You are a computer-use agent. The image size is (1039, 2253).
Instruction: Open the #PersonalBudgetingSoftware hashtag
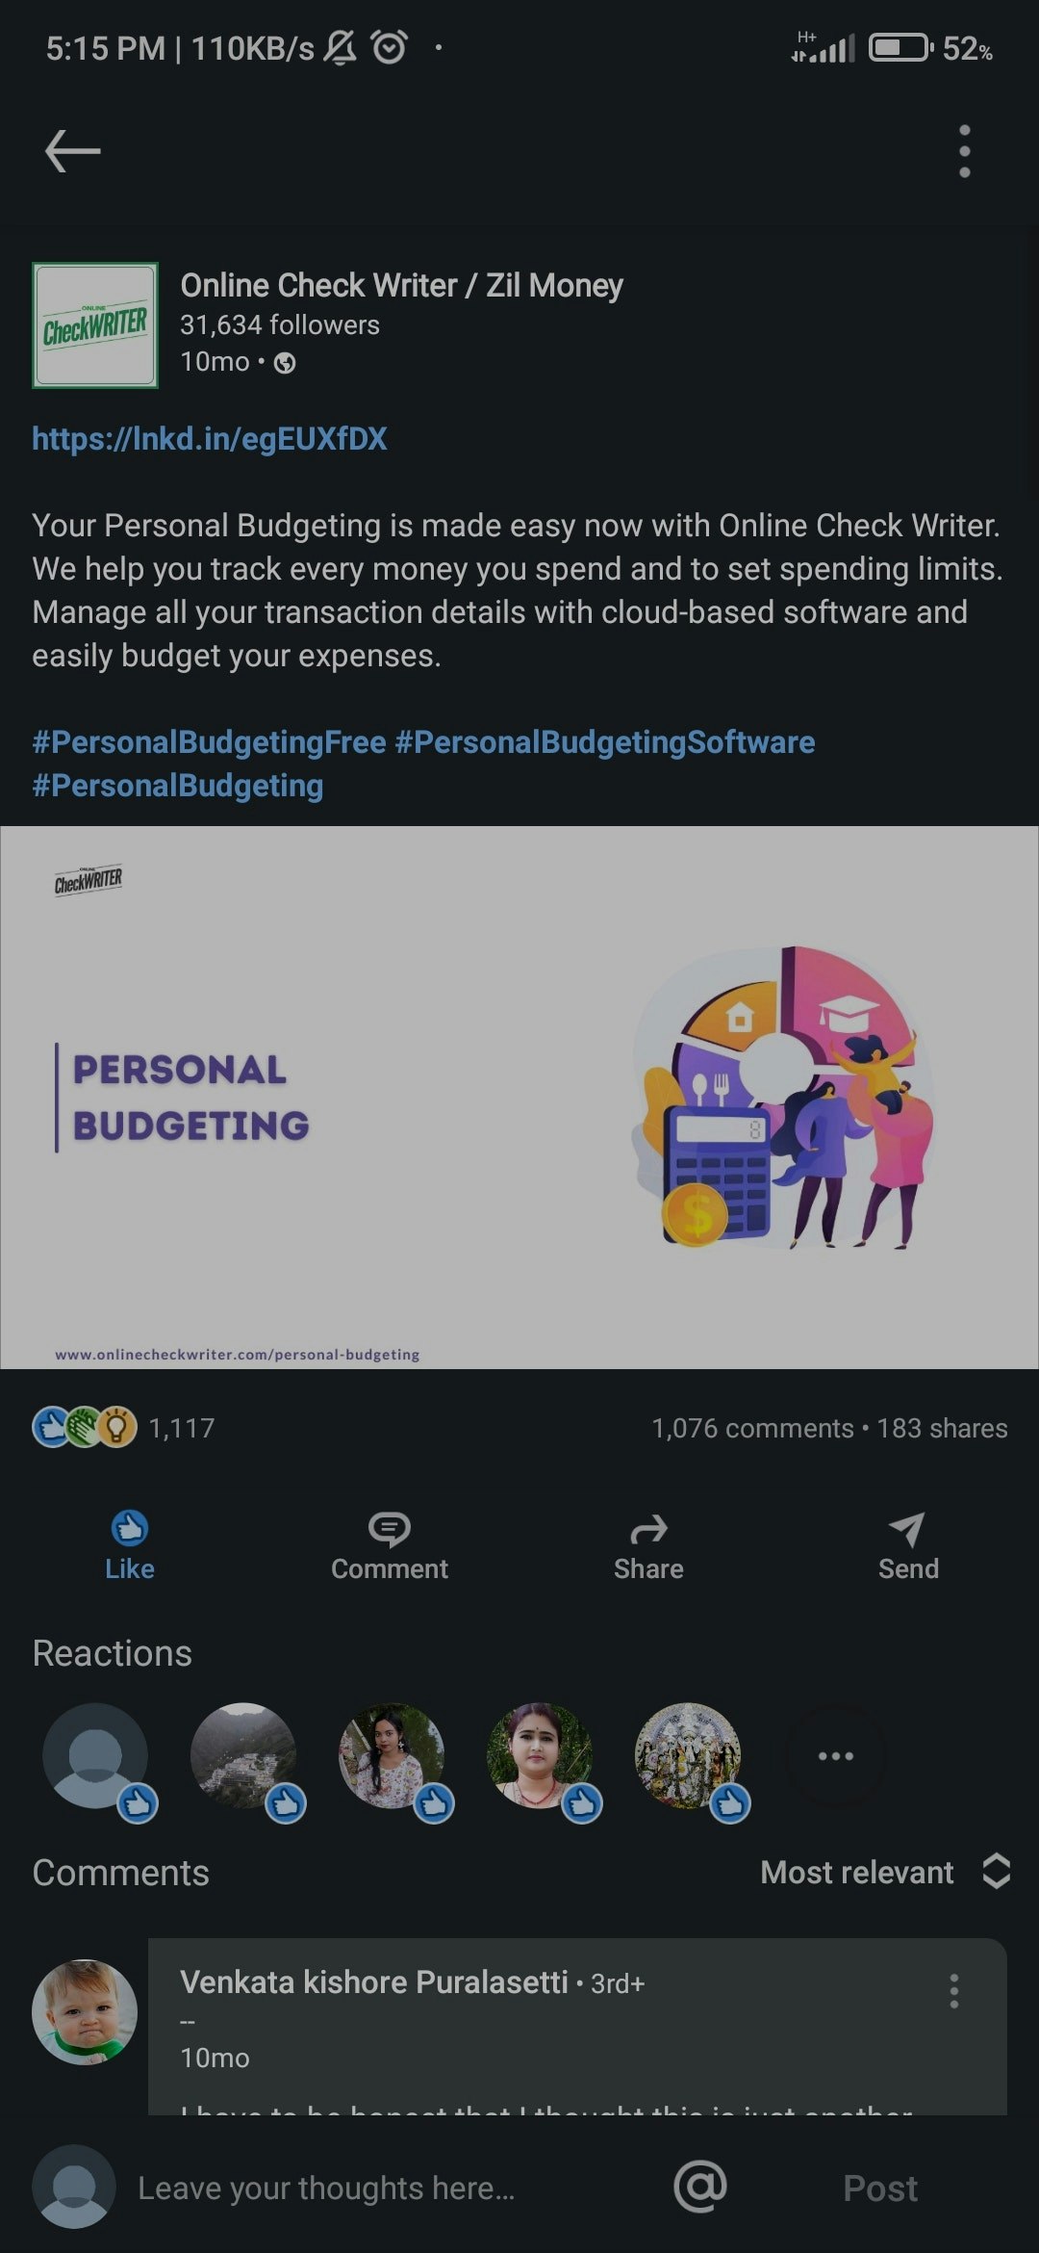coord(605,742)
